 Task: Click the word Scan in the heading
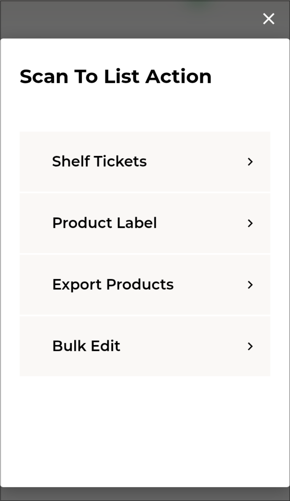44,76
